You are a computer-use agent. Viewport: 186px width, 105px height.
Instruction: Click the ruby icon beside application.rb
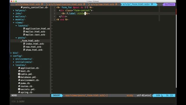coord(19,68)
